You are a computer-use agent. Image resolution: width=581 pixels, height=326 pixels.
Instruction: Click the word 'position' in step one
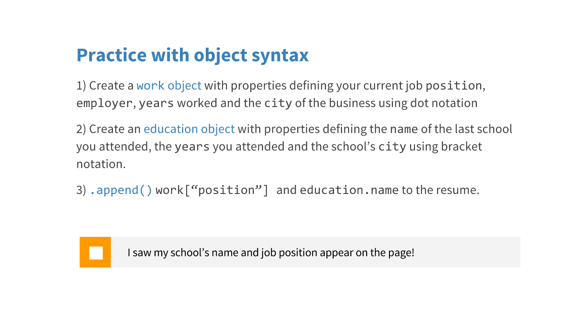(454, 86)
